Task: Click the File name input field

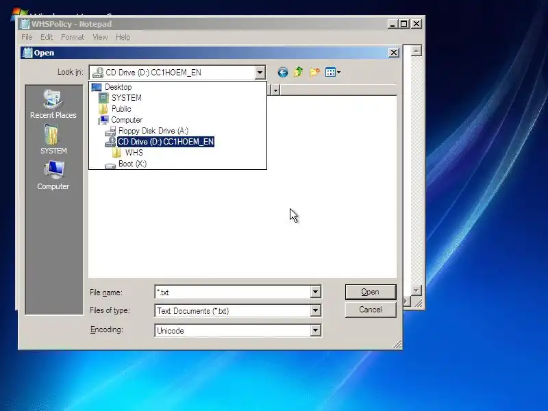Action: [233, 292]
